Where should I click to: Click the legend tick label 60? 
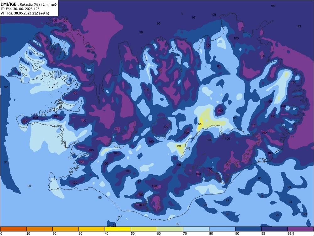[159, 233]
